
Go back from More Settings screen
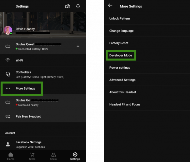110,5
